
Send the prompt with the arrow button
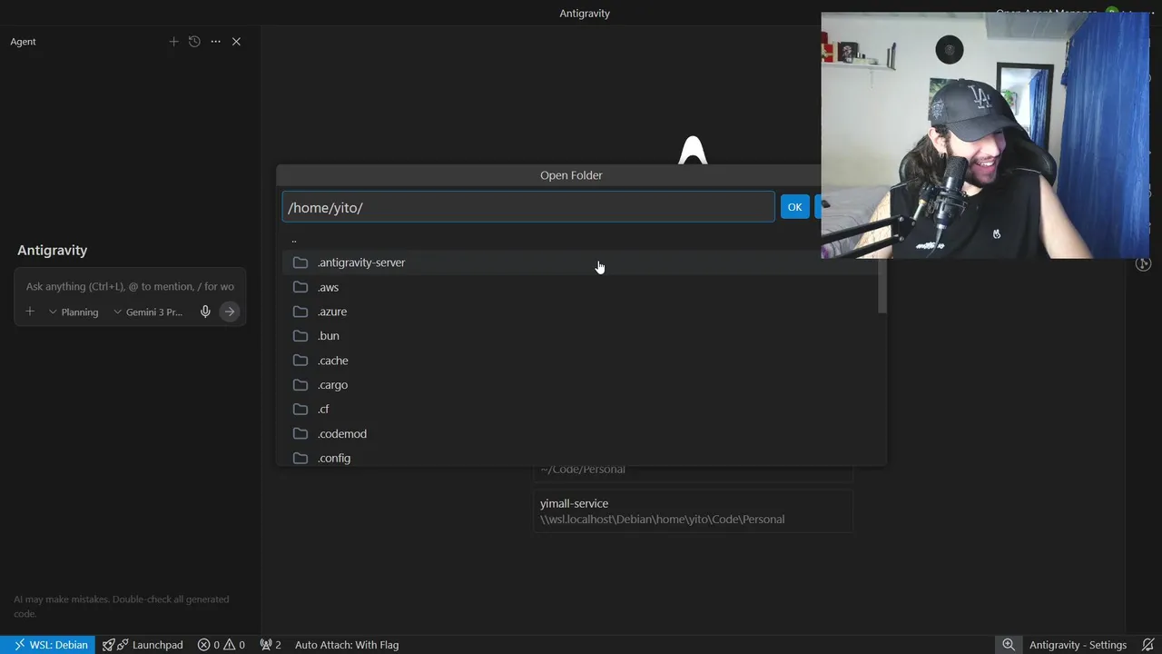(x=230, y=312)
